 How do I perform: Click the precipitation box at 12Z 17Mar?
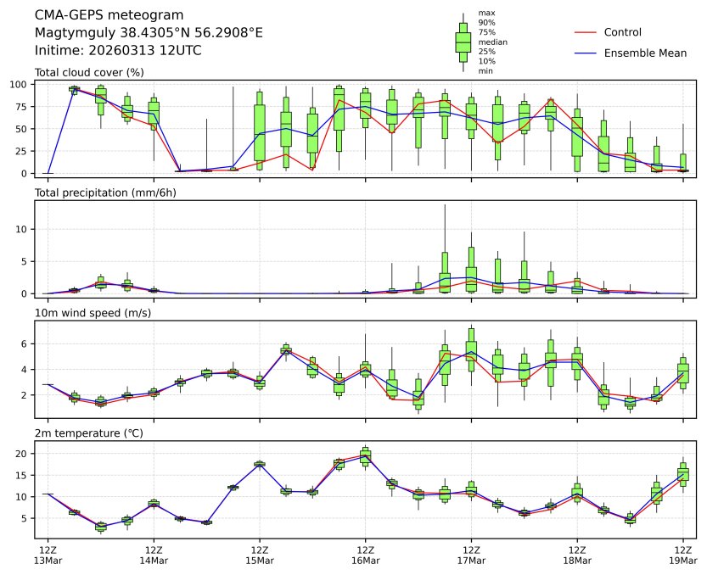click(x=471, y=270)
